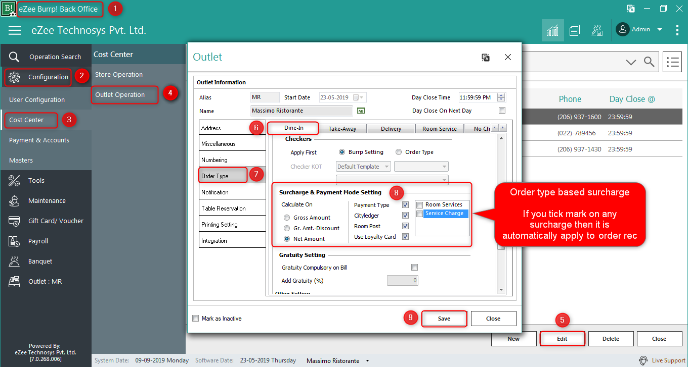
Task: Untick the Room Post checkbox
Action: (405, 226)
